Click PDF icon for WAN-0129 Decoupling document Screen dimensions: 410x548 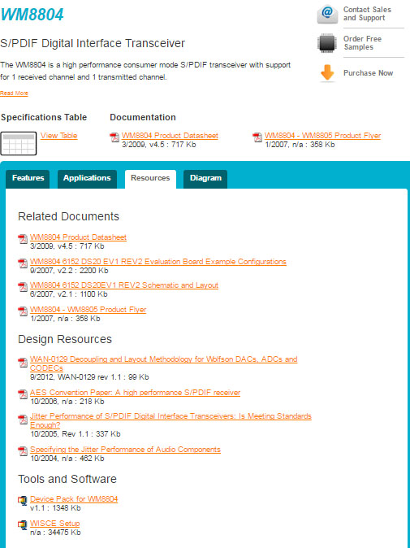[x=23, y=363]
